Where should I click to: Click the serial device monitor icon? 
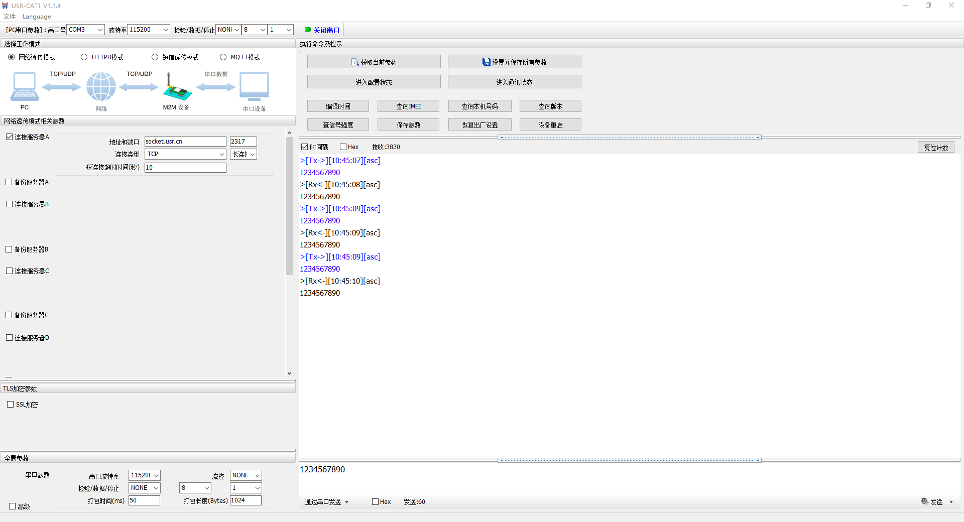click(x=254, y=86)
